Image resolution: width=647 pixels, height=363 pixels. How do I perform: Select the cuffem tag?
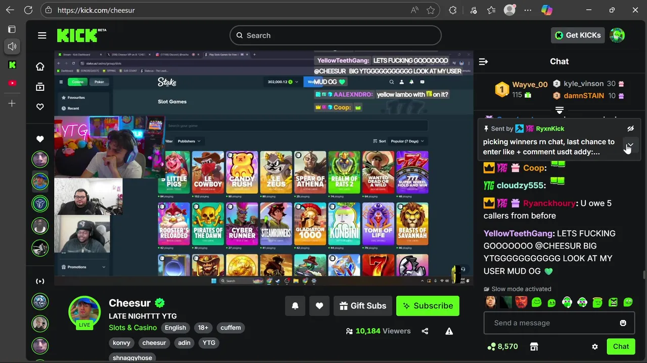(230, 328)
